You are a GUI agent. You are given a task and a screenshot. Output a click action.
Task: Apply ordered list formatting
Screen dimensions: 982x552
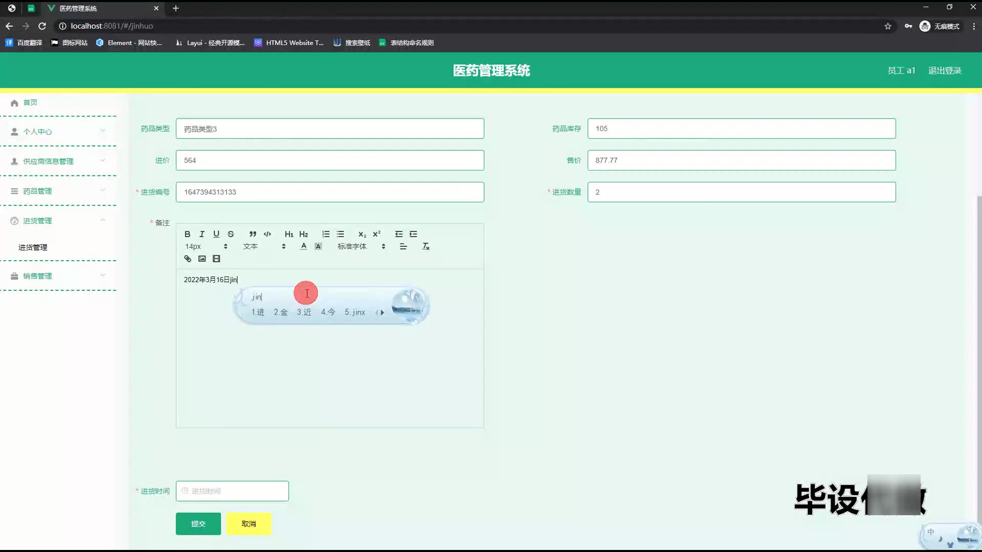pos(326,234)
